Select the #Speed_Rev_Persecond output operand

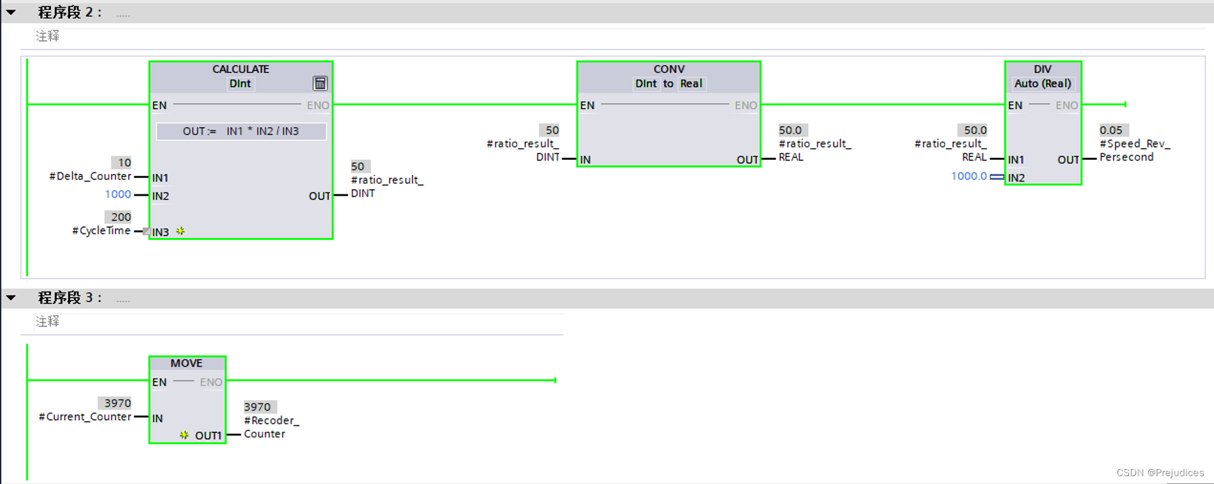tap(1135, 150)
